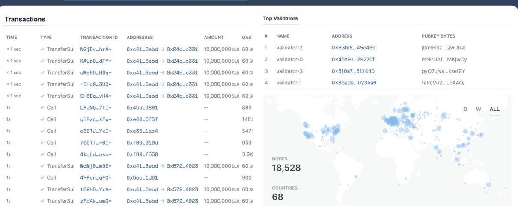
Task: Switch node map to D view
Action: click(x=465, y=109)
